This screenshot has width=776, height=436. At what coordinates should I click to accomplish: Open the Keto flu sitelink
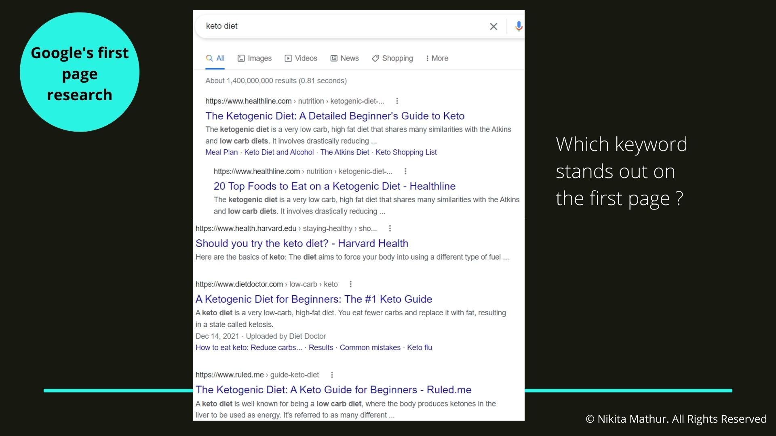420,348
